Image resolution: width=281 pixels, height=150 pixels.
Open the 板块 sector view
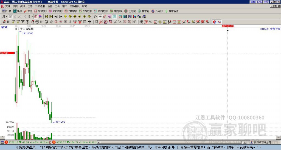coord(18,11)
